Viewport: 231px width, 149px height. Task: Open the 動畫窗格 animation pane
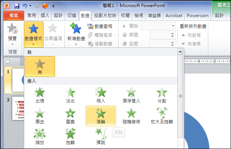[x=100, y=26]
